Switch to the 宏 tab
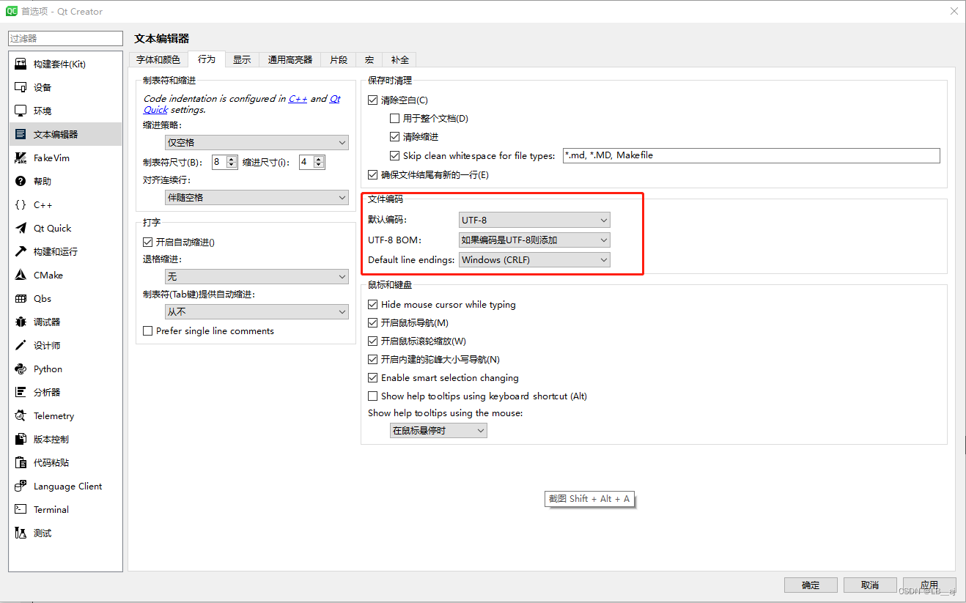966x603 pixels. coord(369,59)
